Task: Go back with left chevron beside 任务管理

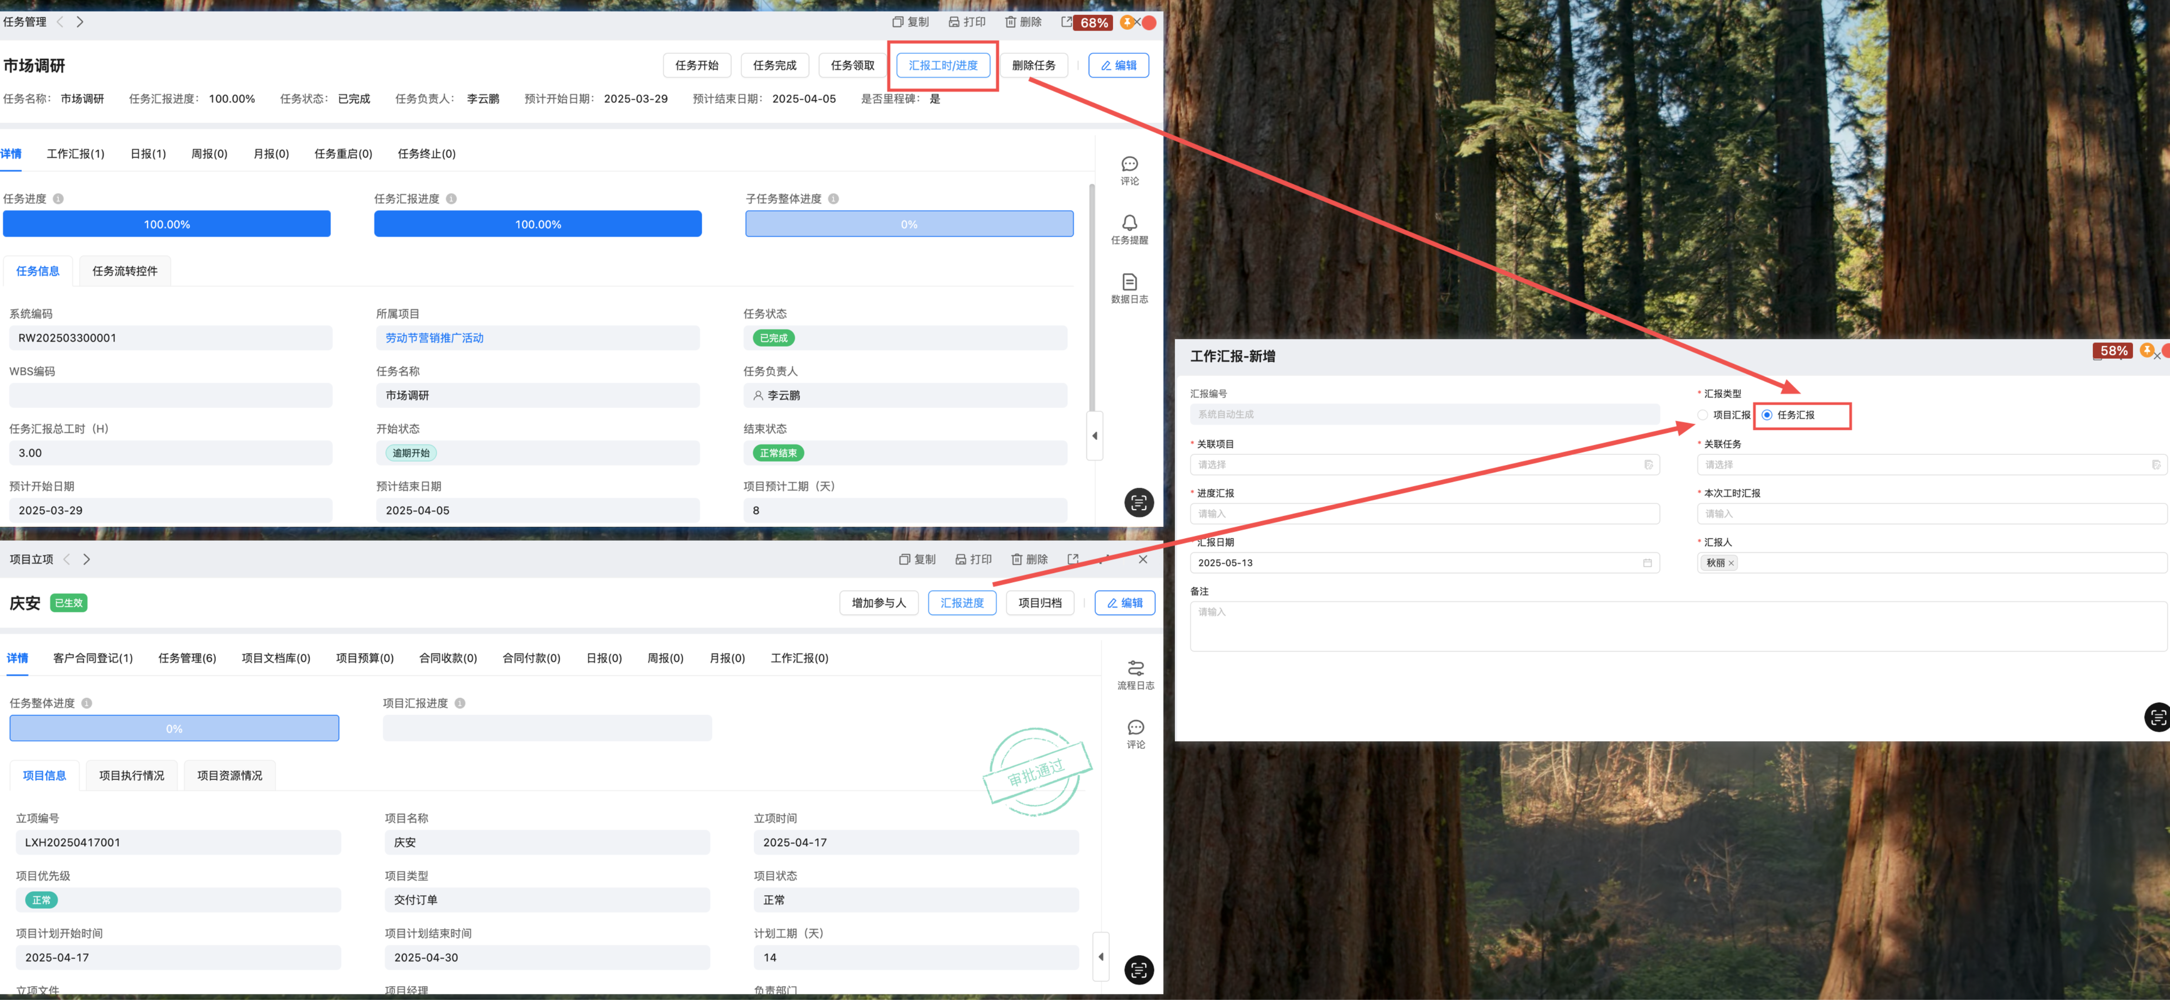Action: point(60,22)
